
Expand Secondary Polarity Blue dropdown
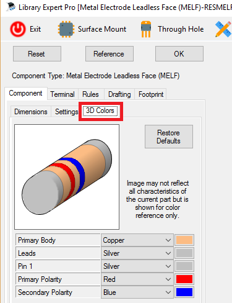[x=137, y=292]
